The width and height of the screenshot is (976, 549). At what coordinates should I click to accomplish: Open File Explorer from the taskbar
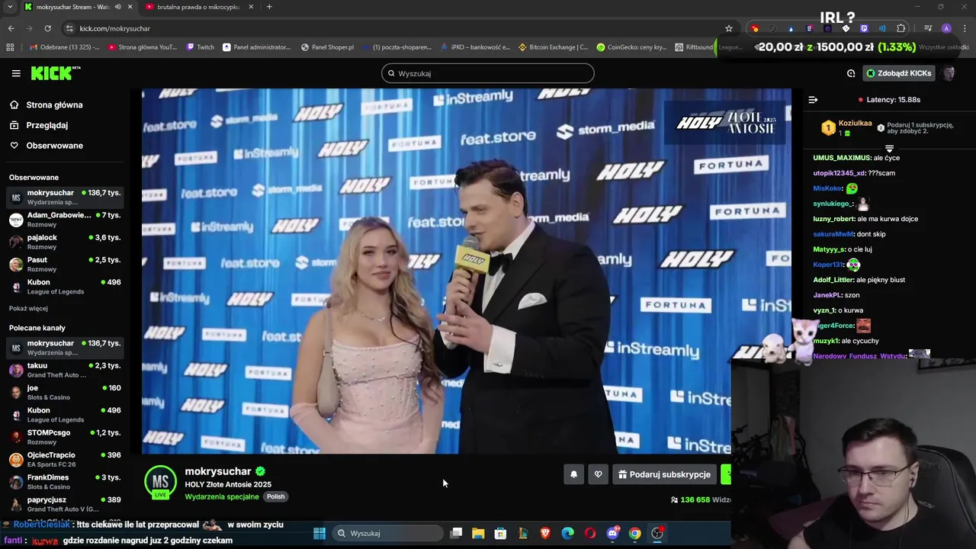[478, 533]
